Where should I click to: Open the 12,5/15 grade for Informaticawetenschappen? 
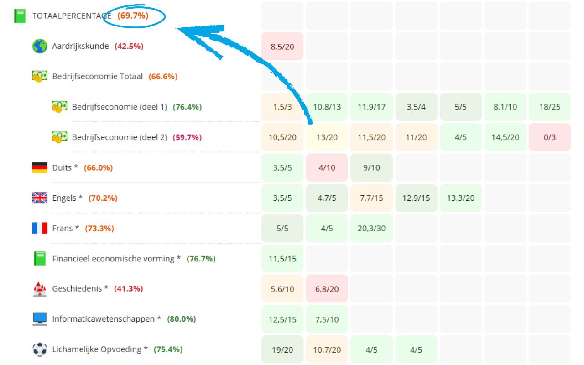(282, 319)
